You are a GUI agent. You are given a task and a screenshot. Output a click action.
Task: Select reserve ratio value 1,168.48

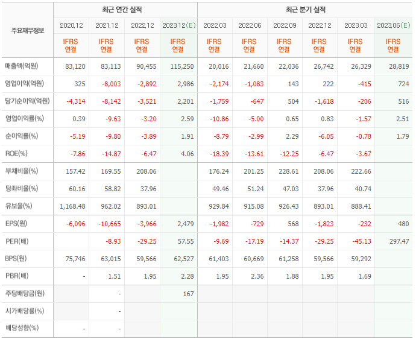[x=72, y=206]
